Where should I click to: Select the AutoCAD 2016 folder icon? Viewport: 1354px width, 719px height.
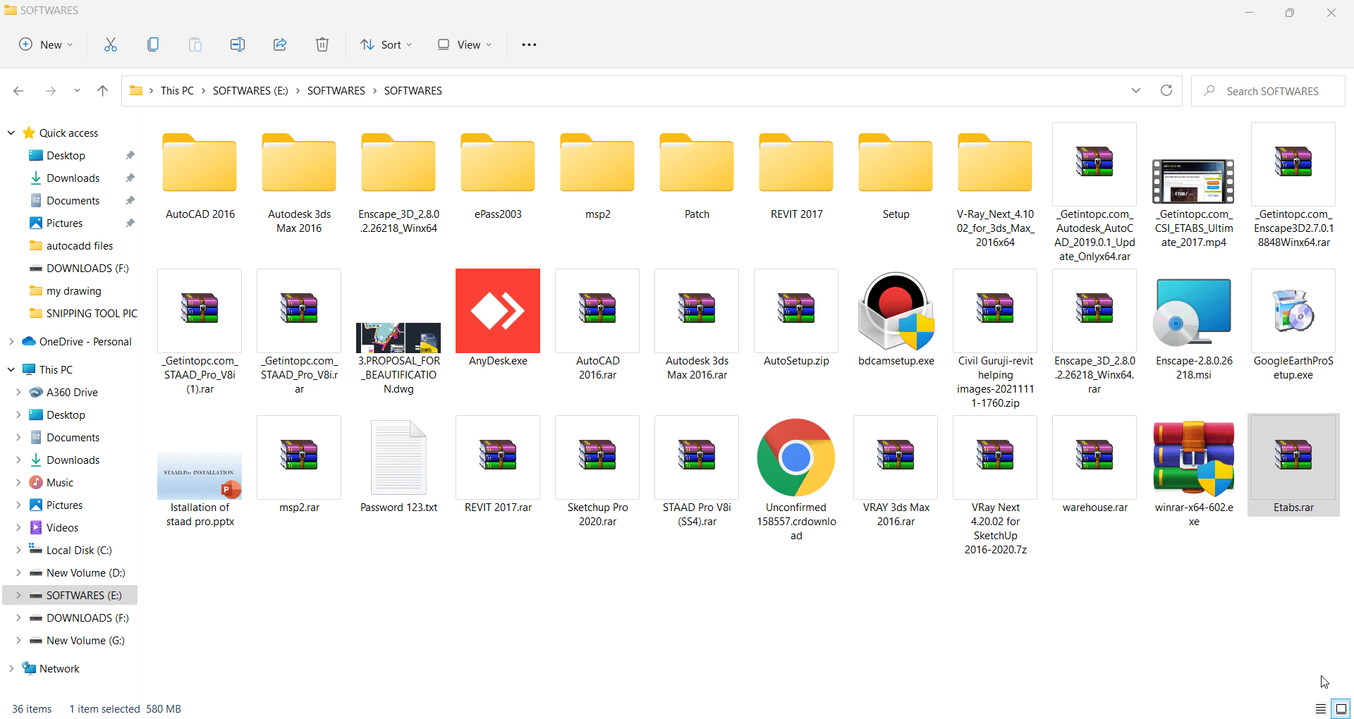[200, 162]
